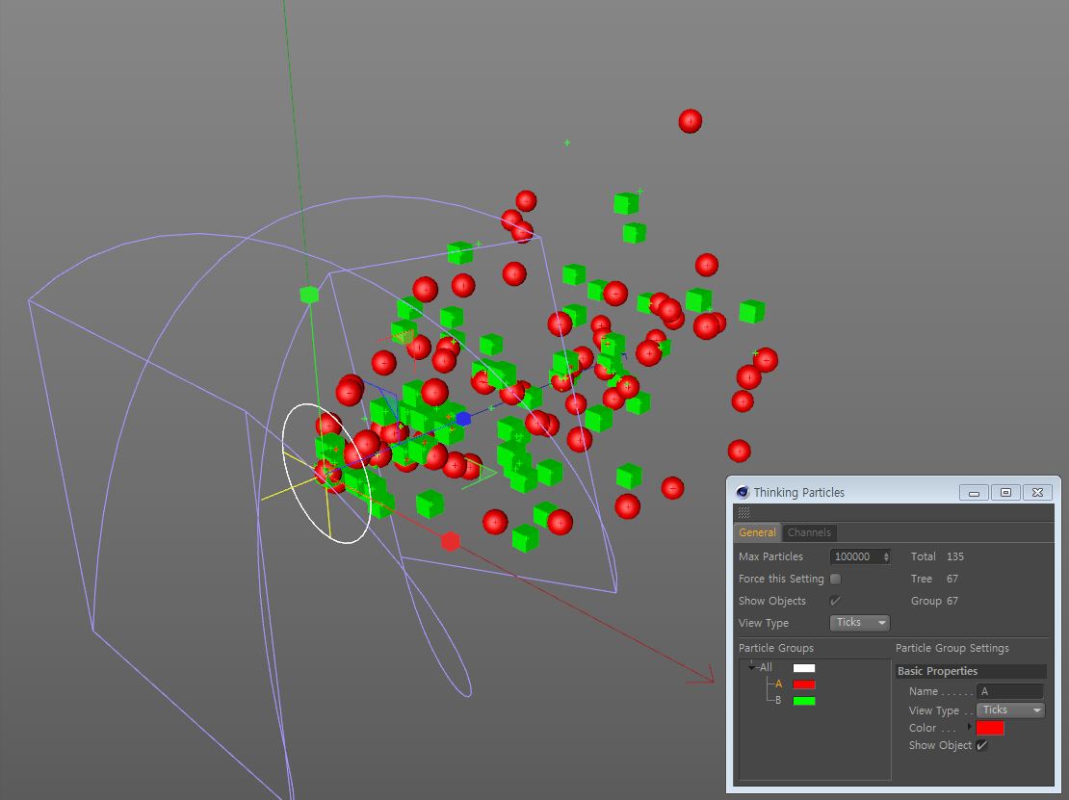Image resolution: width=1069 pixels, height=800 pixels.
Task: Click the red hexagon X-axis handle in viewport
Action: point(451,542)
